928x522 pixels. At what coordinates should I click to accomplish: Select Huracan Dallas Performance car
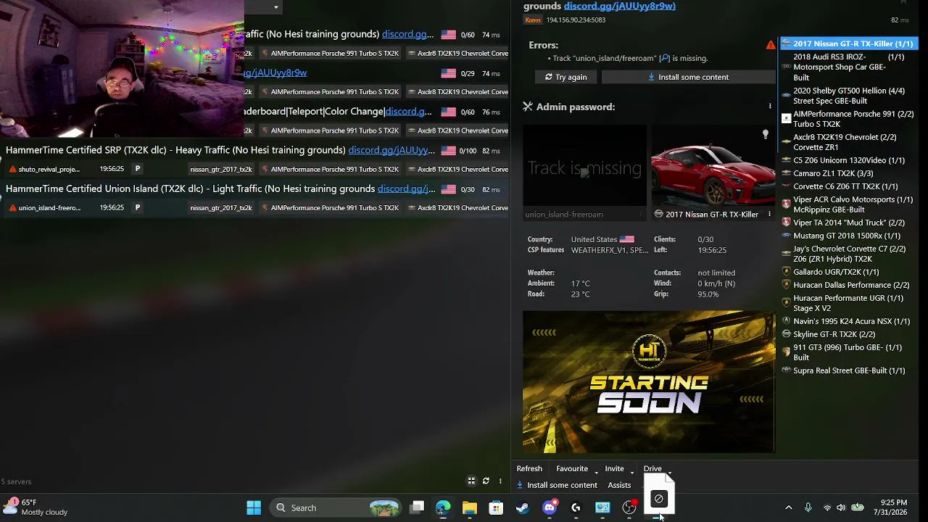(849, 285)
